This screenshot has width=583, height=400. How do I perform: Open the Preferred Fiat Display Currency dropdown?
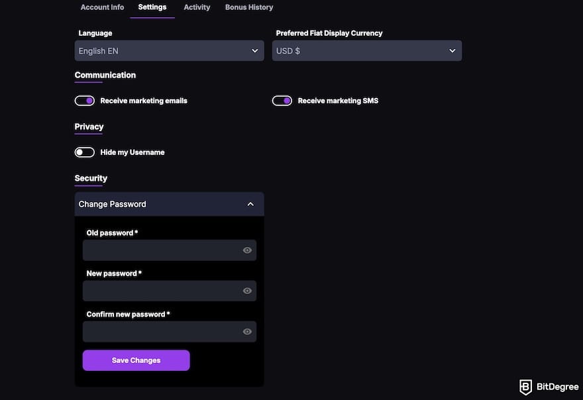pos(367,50)
